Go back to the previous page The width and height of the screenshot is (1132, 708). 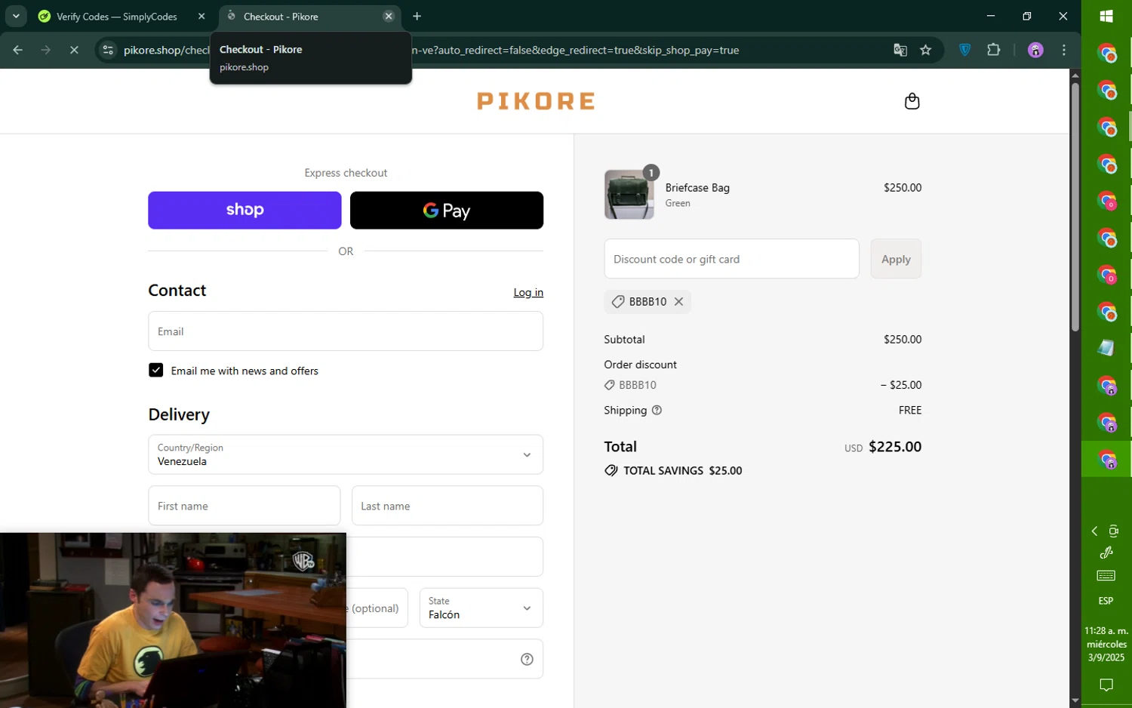[x=18, y=50]
